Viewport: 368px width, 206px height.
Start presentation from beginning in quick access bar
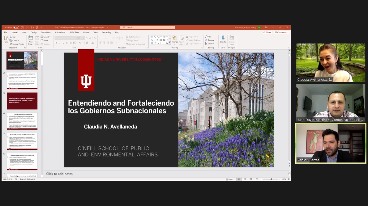37,28
